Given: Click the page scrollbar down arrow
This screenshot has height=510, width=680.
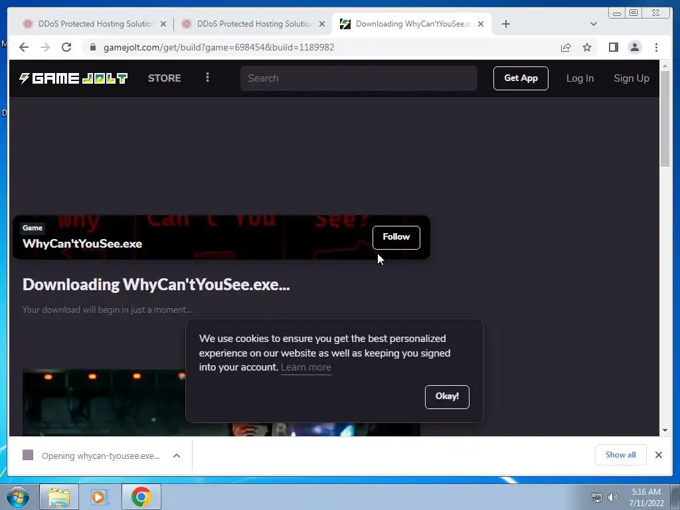Looking at the screenshot, I should 665,430.
